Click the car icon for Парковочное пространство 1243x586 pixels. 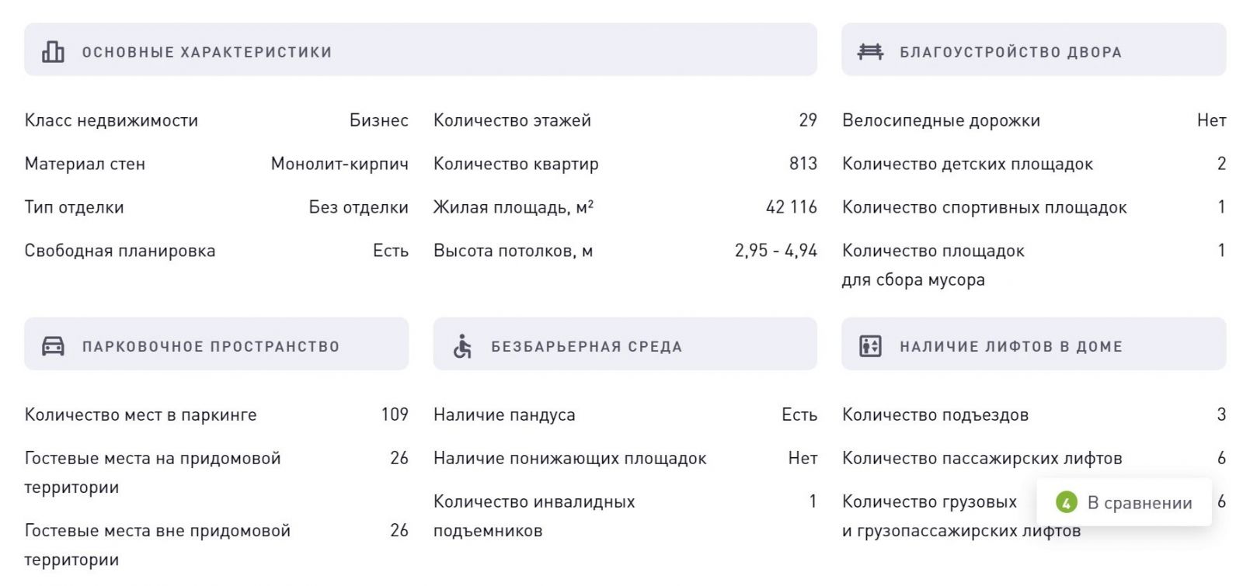pos(53,346)
